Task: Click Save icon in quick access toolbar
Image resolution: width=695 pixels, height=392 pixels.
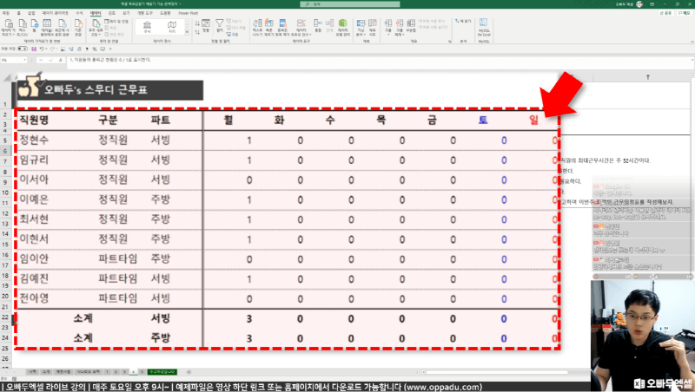Action: point(34,49)
